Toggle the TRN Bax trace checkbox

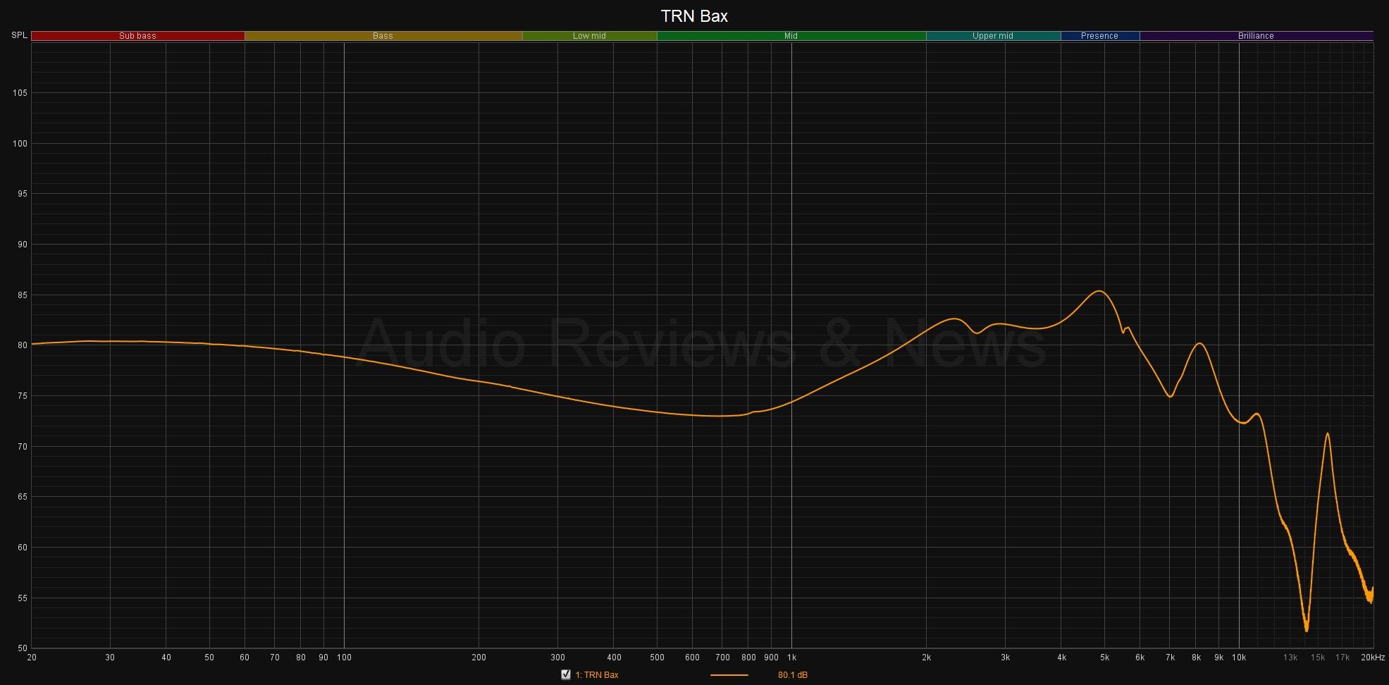[565, 674]
